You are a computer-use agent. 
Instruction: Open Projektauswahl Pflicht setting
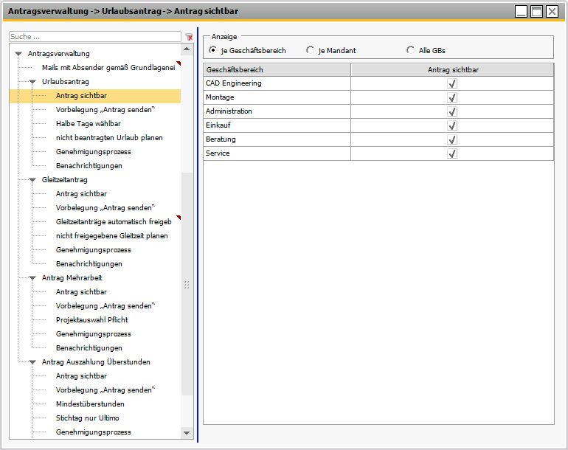pyautogui.click(x=92, y=320)
